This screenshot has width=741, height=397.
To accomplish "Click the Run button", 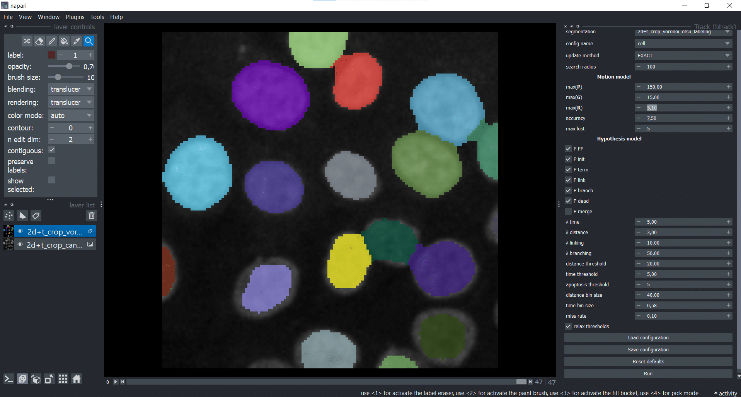I will pos(648,373).
